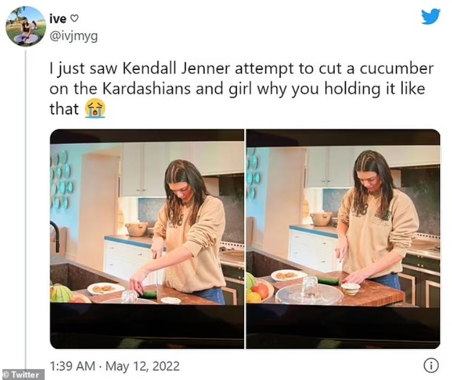Screen dimensions: 452x380
Task: Click the © Twitter credit label
Action: (23, 375)
